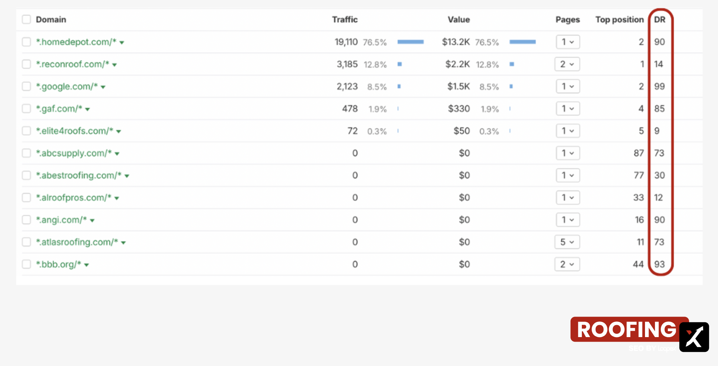Select the atlasroofing.com row checkbox
Viewport: 718px width, 366px height.
26,242
